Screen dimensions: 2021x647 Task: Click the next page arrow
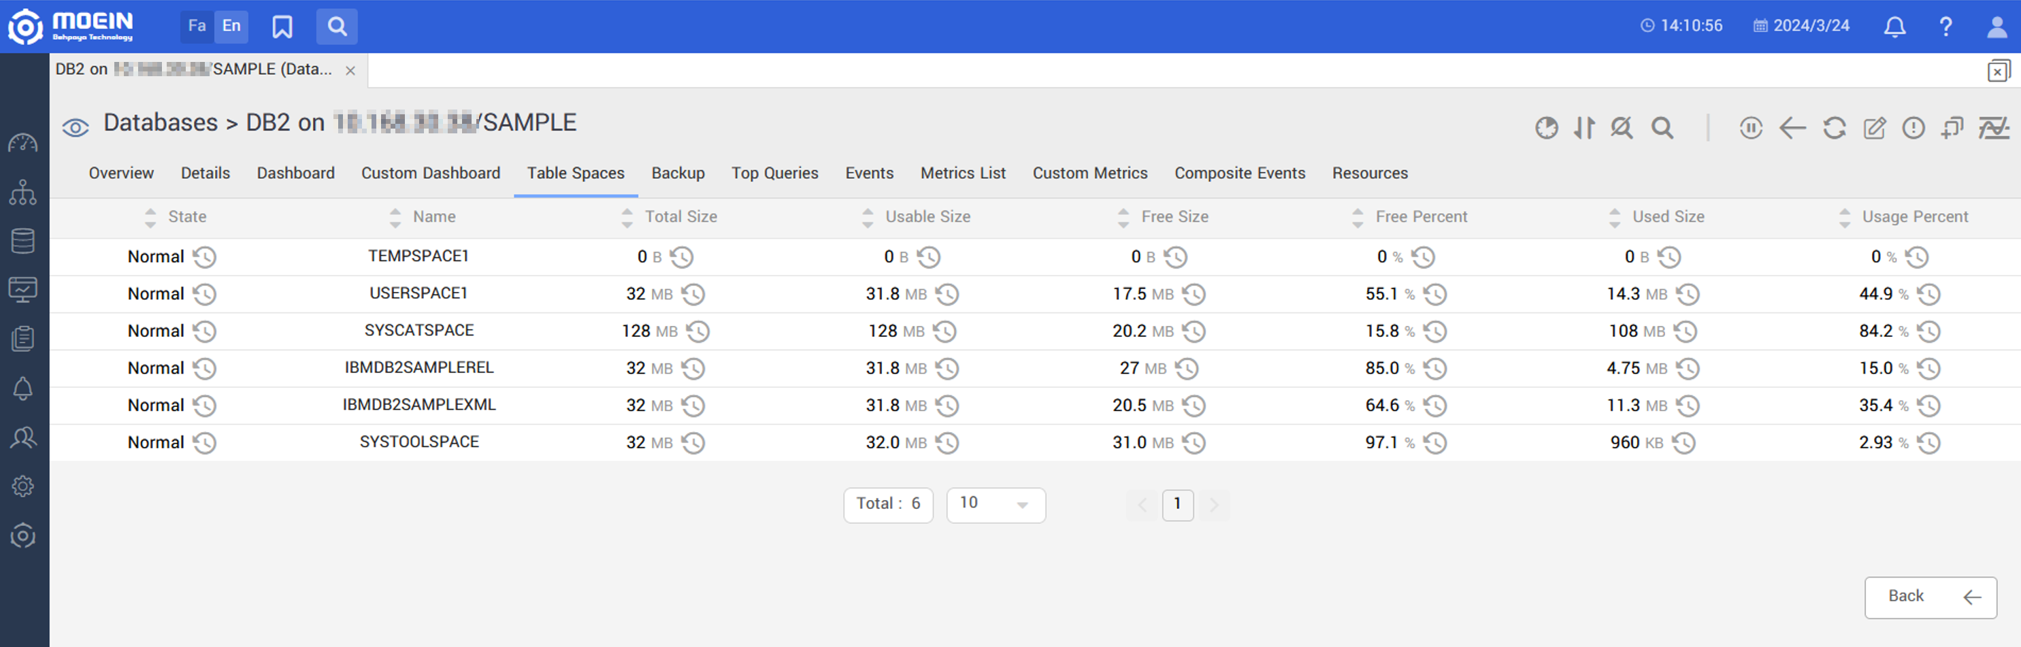pyautogui.click(x=1214, y=505)
